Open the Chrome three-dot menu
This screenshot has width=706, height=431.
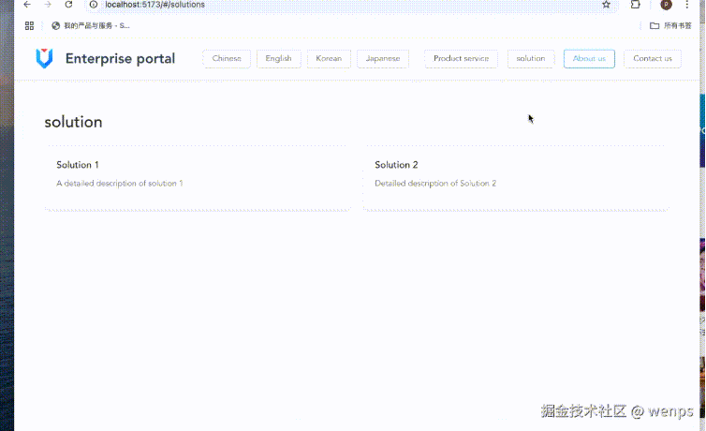coord(686,5)
